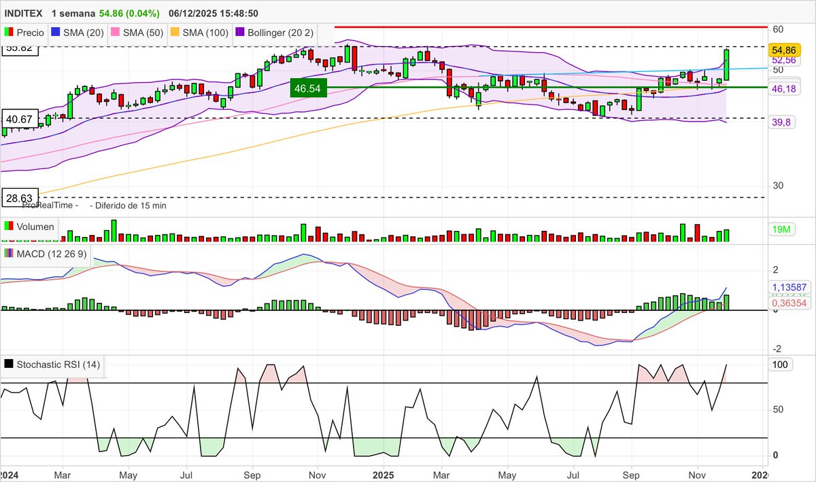Viewport: 816px width, 482px height.
Task: Click the 06/12/2025 15:48:50 timestamp
Action: 214,14
